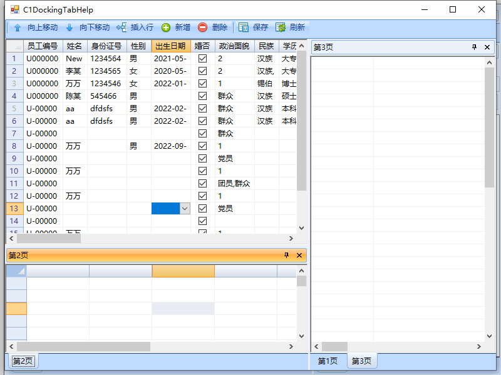Click 第3页 panel scroll down arrow

(489, 336)
